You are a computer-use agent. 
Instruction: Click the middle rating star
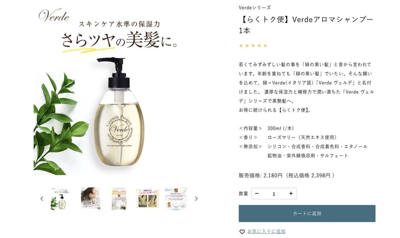(253, 46)
